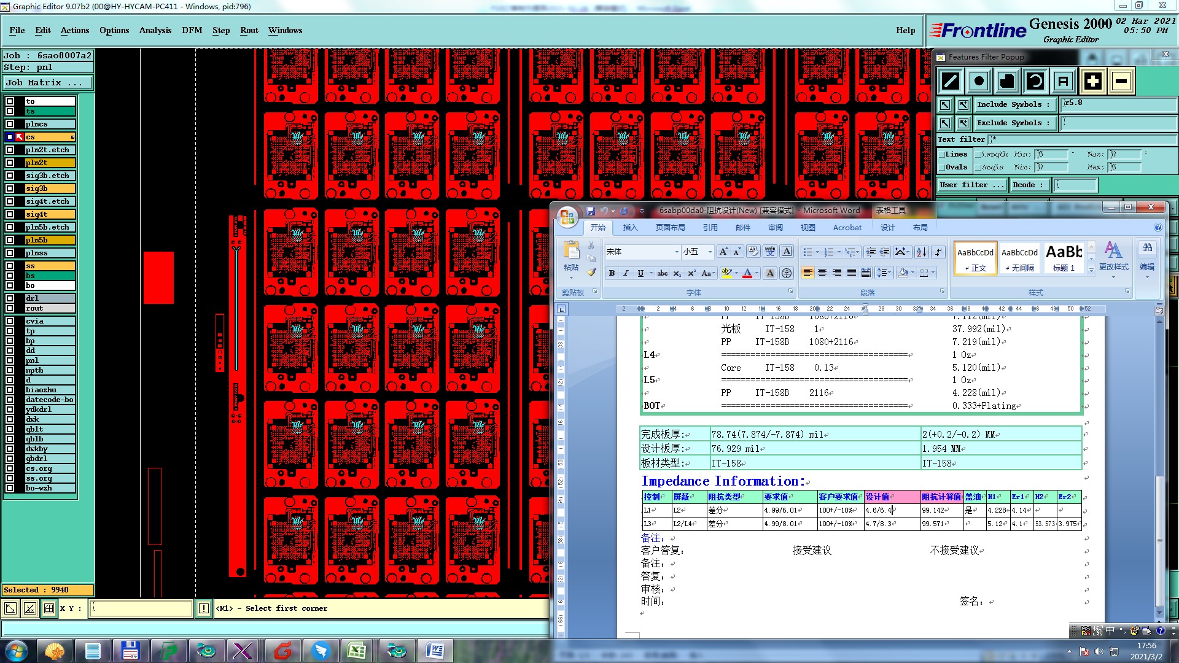Image resolution: width=1179 pixels, height=663 pixels.
Task: Toggle display of the 'plncs' layer
Action: tap(10, 124)
